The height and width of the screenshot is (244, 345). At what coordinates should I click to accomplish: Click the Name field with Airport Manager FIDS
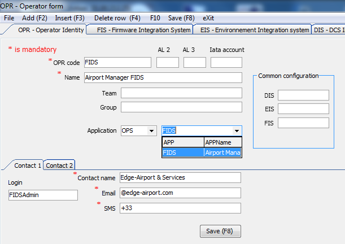pos(163,77)
